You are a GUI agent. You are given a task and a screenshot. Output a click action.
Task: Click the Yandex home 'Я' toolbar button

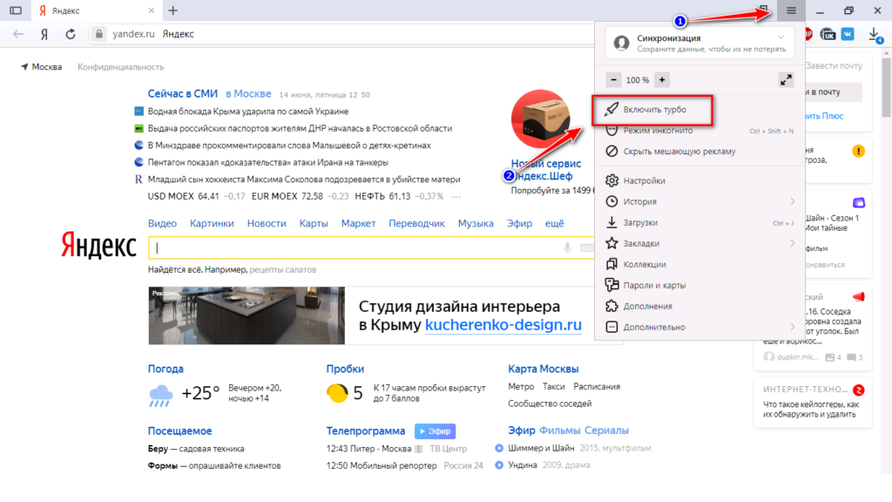tap(44, 34)
